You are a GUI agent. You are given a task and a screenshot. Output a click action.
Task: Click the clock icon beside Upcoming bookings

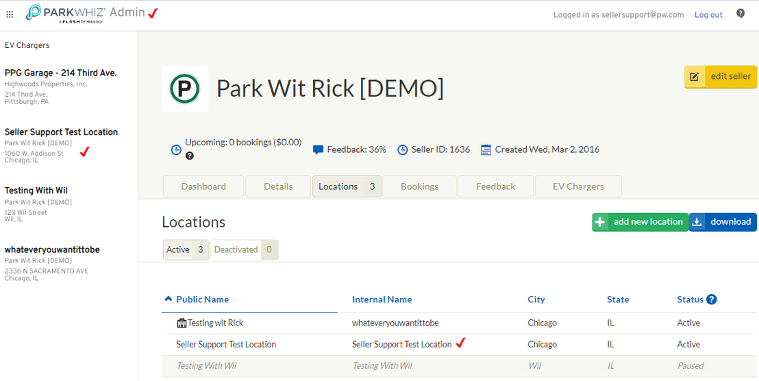[x=176, y=149]
